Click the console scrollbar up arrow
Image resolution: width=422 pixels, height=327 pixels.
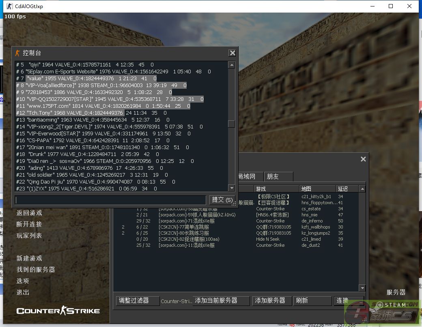pyautogui.click(x=231, y=65)
